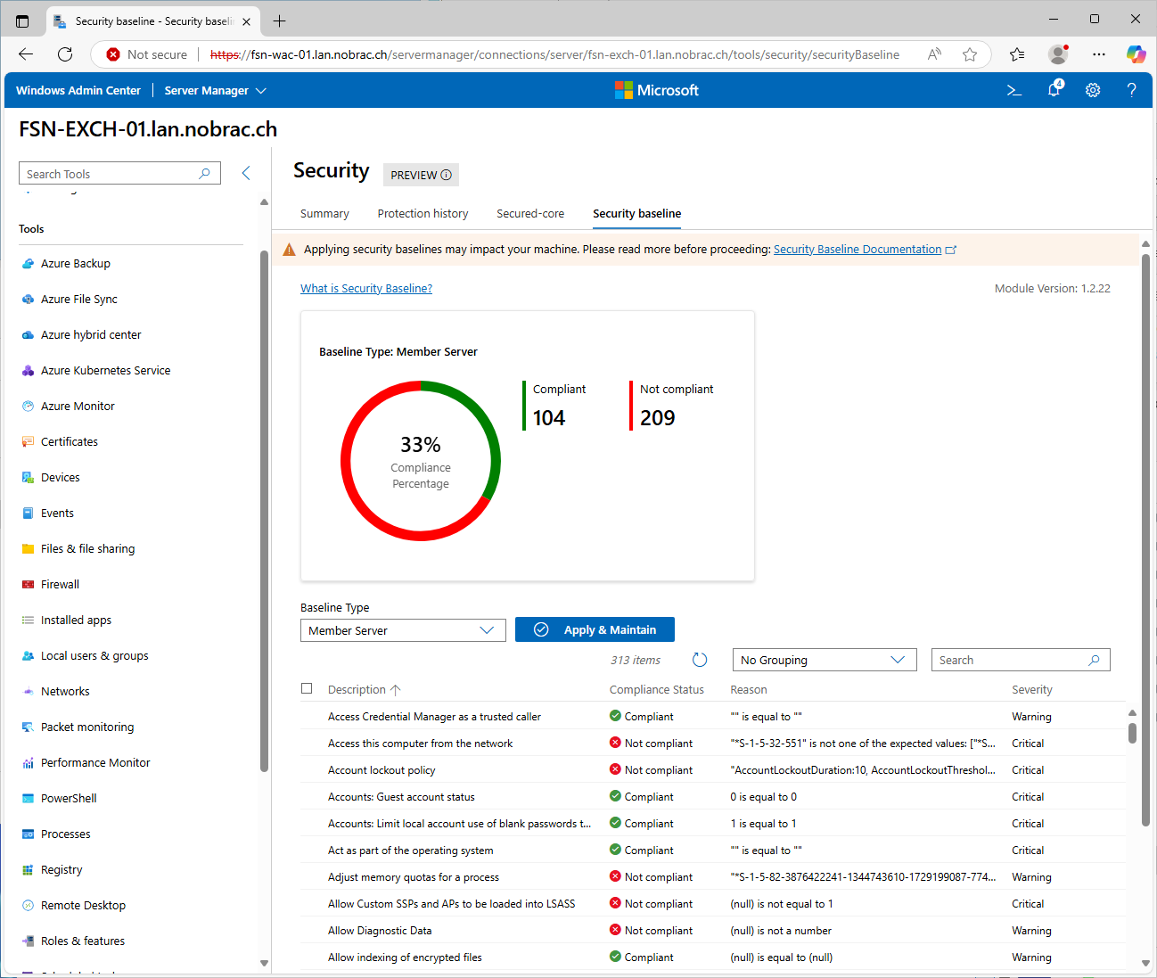Open the Remote Desktop icon

(x=28, y=906)
